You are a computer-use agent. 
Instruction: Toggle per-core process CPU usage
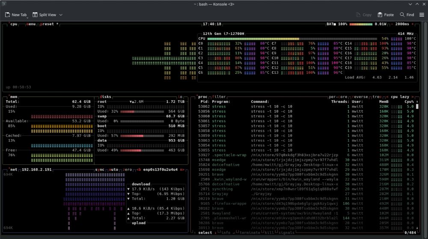click(338, 96)
